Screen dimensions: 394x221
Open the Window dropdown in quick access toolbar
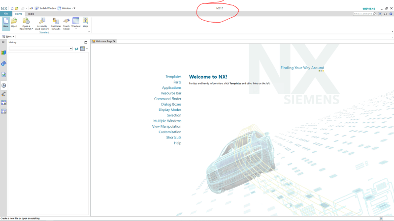pos(66,8)
